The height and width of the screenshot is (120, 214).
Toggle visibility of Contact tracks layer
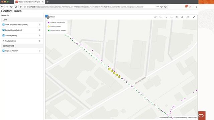point(3,30)
